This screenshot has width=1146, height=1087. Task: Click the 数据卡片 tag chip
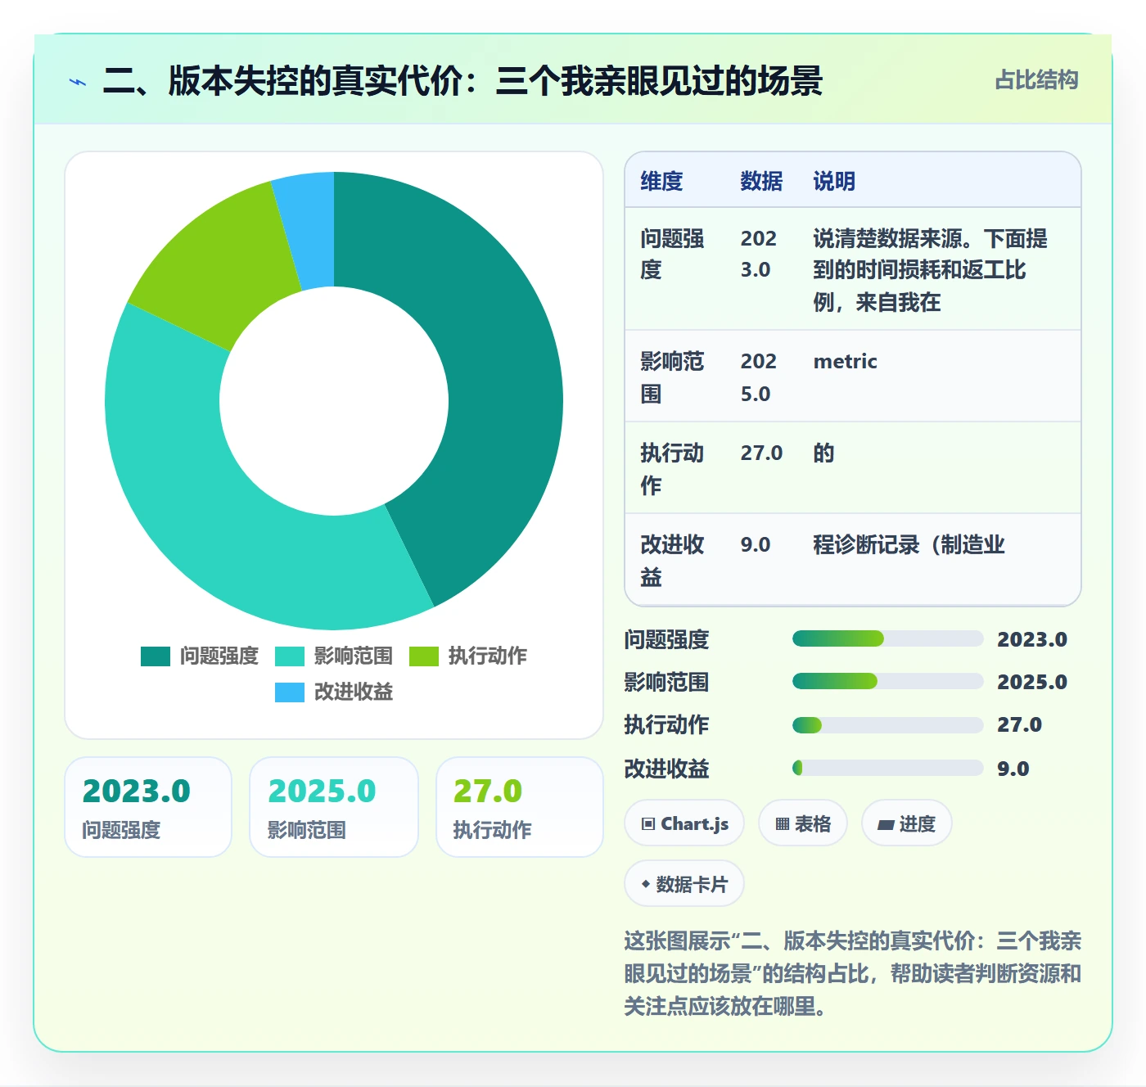click(684, 884)
